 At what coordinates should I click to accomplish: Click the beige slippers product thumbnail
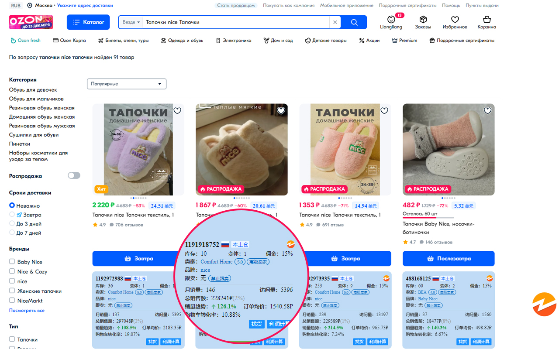pos(242,148)
